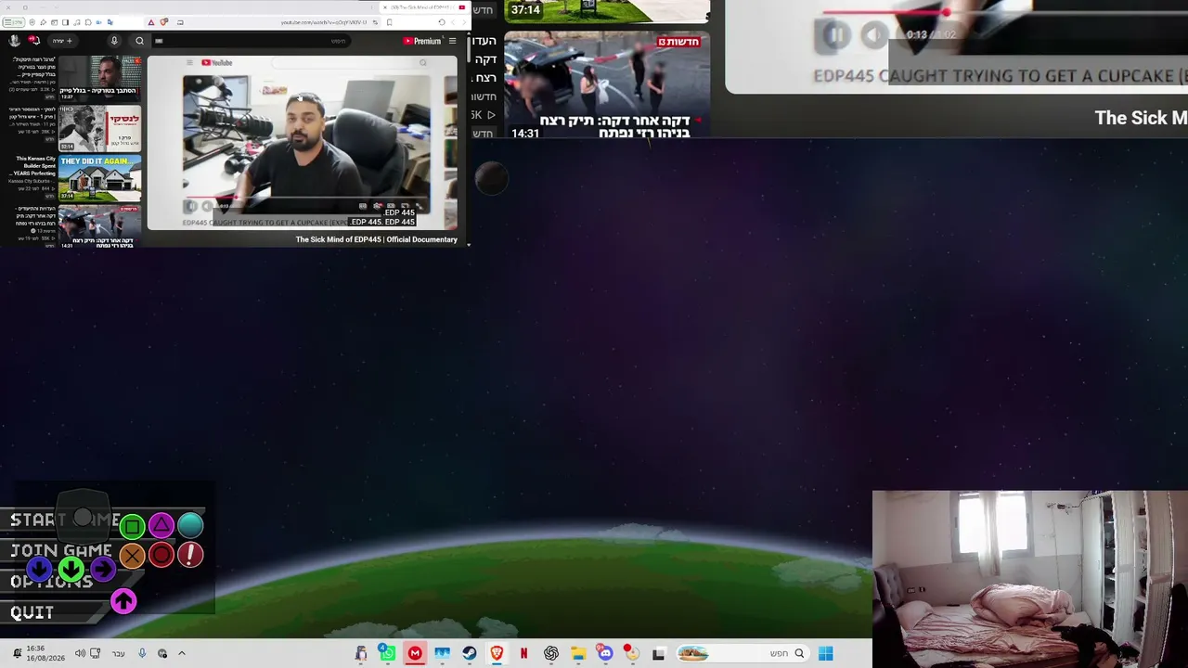Open ChatGPT from the taskbar
Image resolution: width=1188 pixels, height=668 pixels.
pyautogui.click(x=551, y=653)
